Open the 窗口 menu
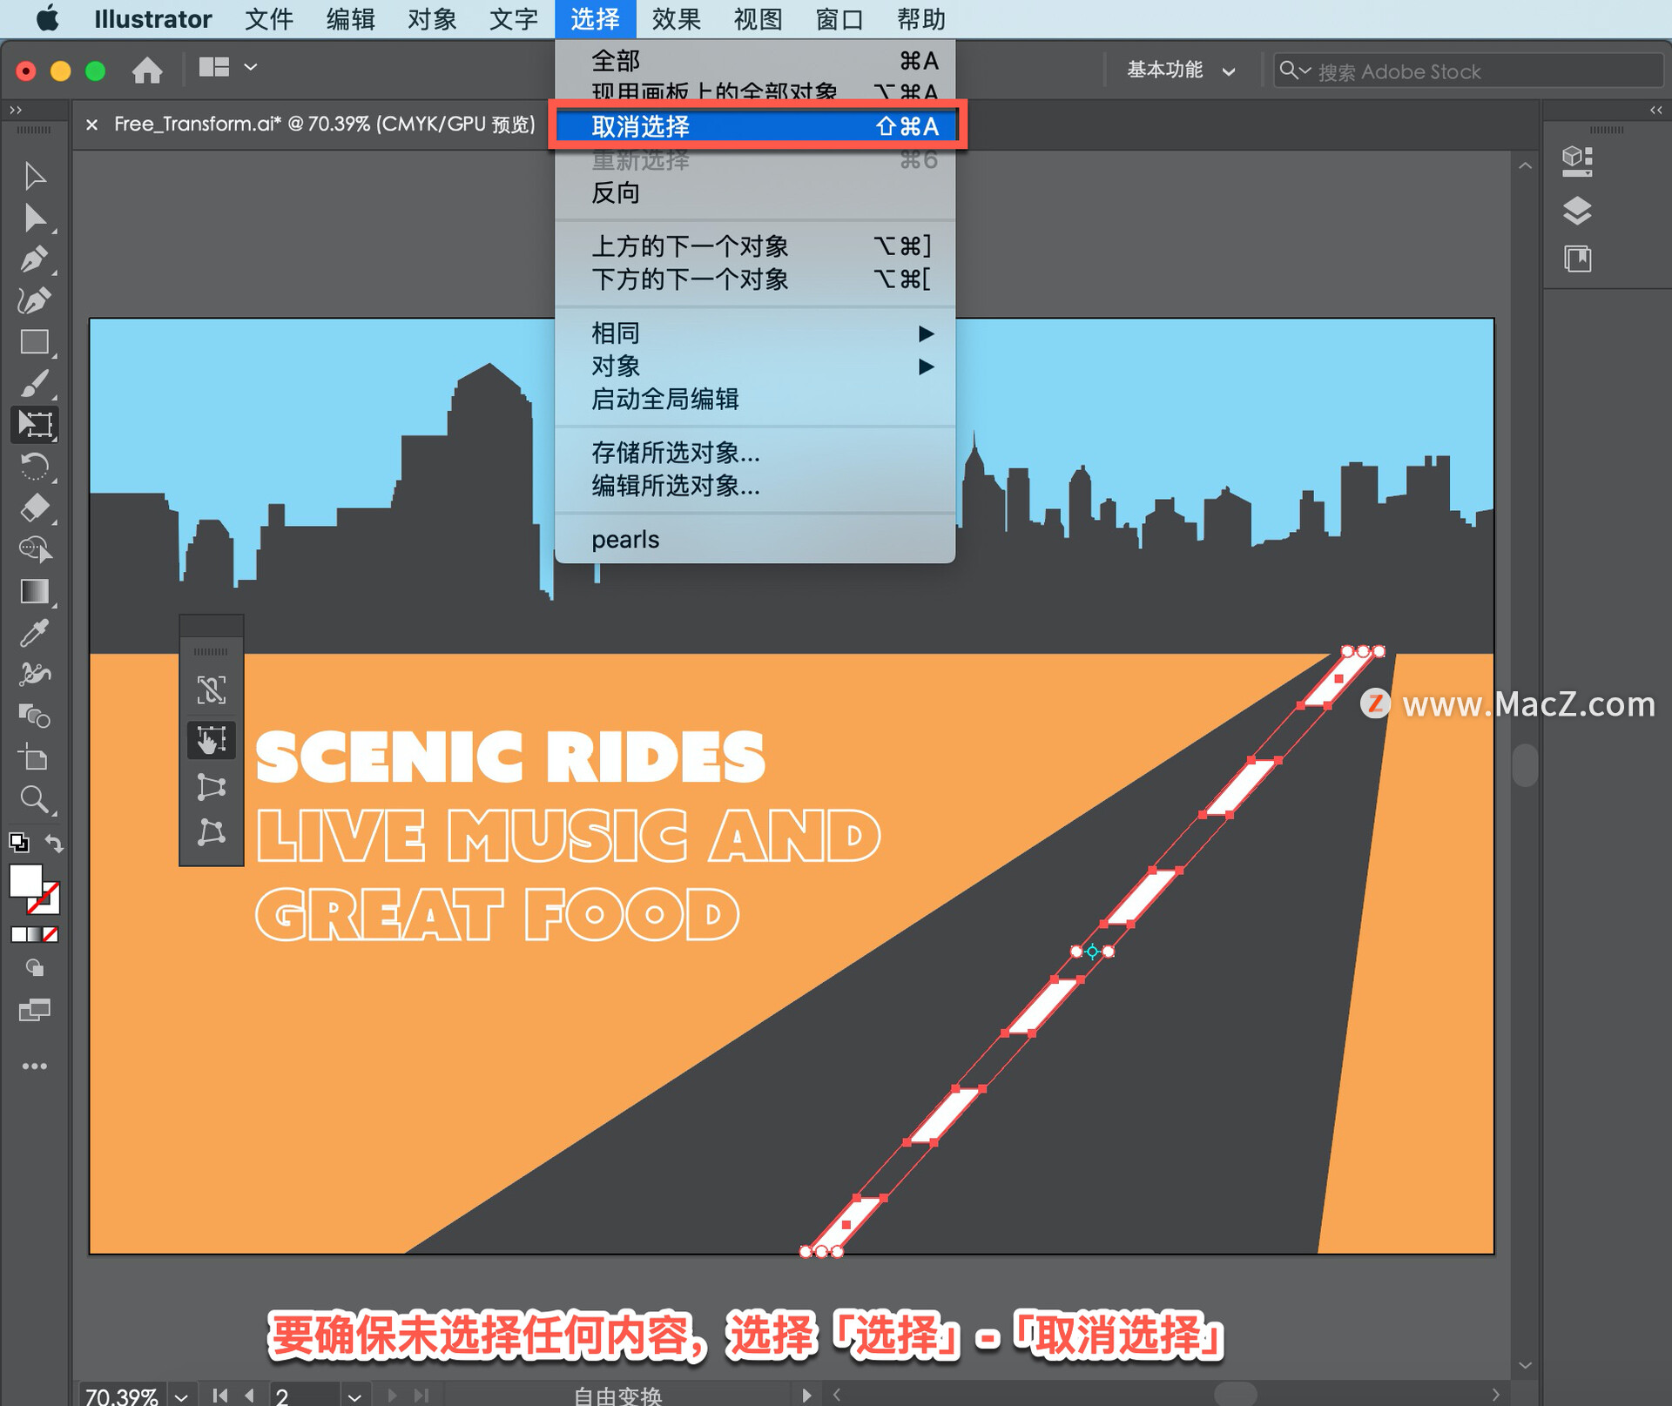The image size is (1672, 1406). (839, 19)
